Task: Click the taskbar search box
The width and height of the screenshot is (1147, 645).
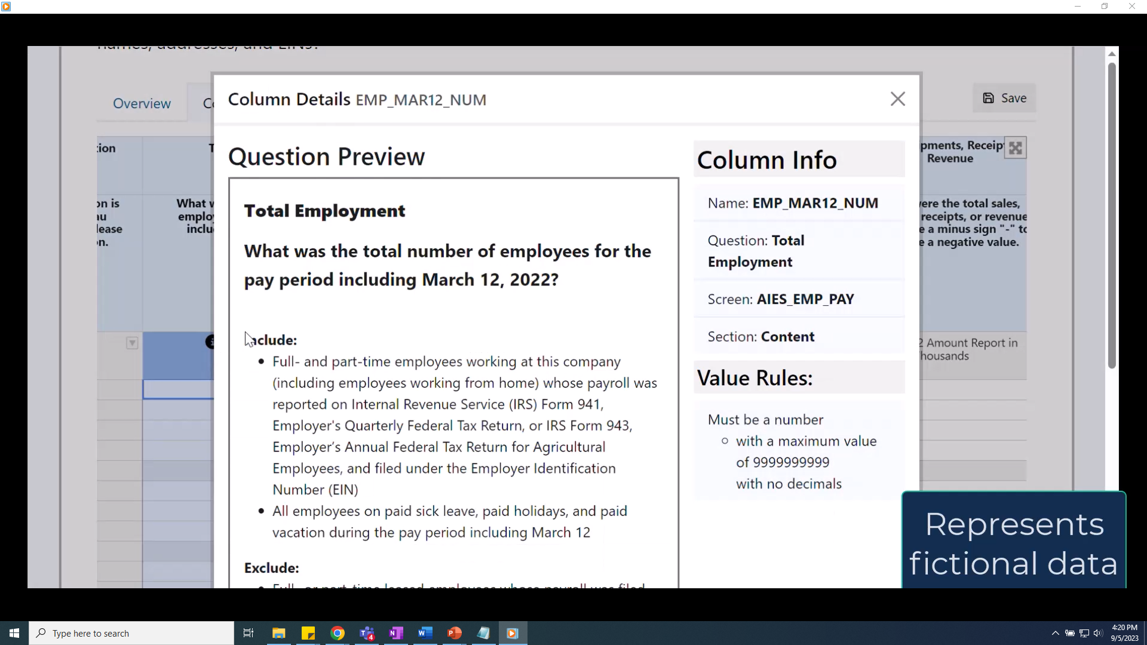Action: [x=131, y=633]
